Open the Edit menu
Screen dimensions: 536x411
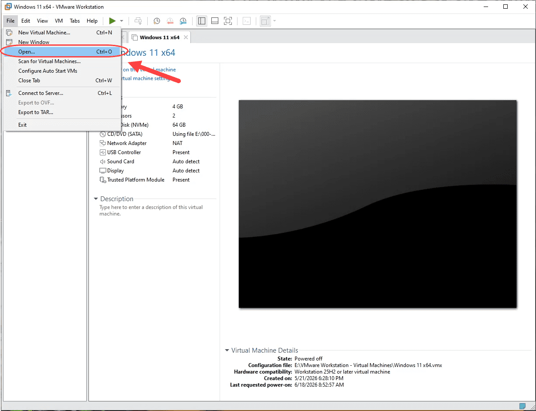tap(26, 21)
